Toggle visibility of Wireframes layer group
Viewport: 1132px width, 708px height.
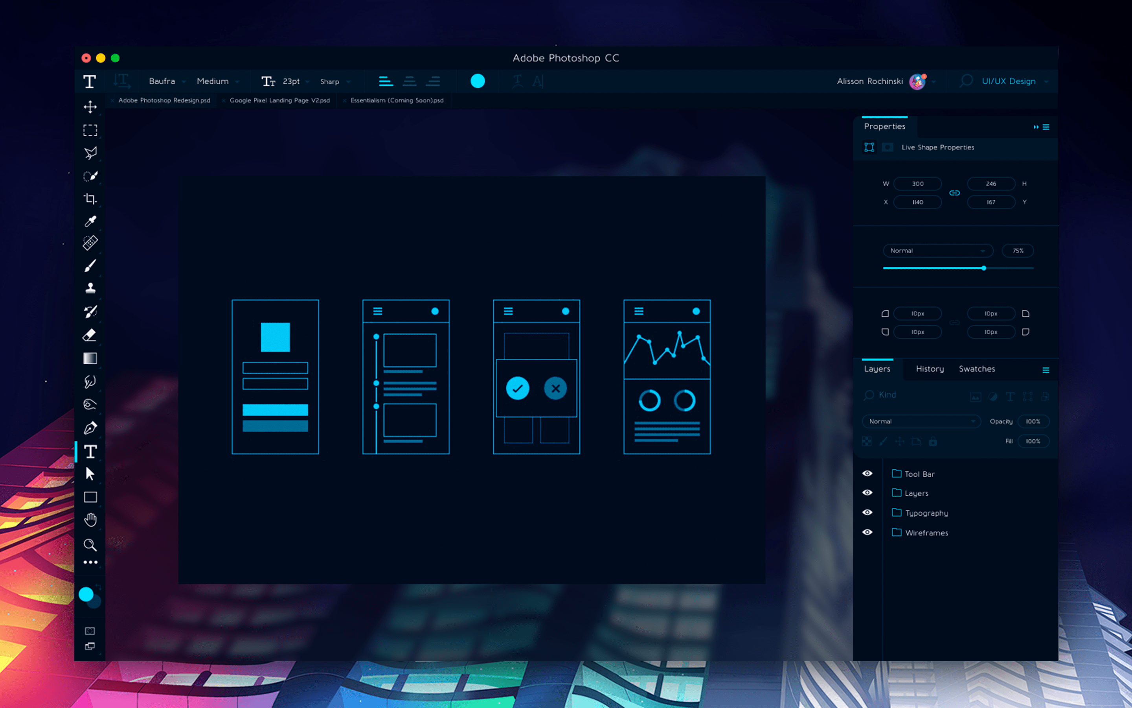pos(867,532)
